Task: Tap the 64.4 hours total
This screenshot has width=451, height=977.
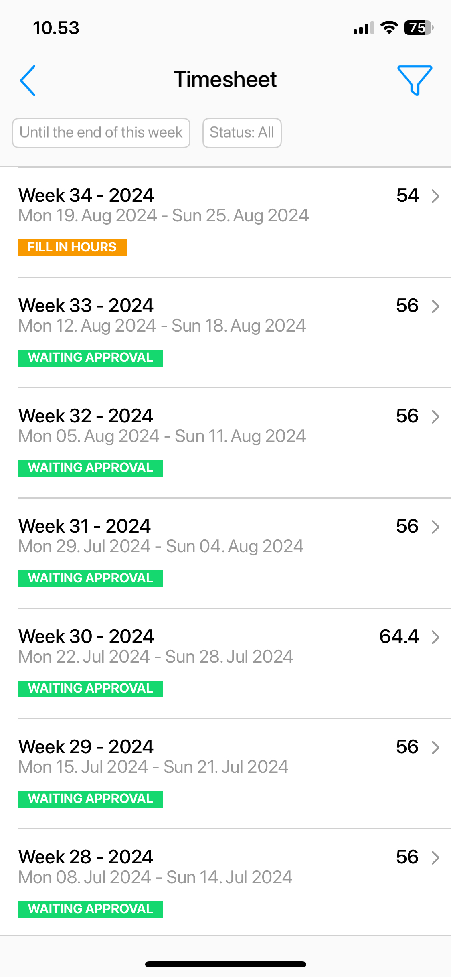Action: click(x=399, y=636)
